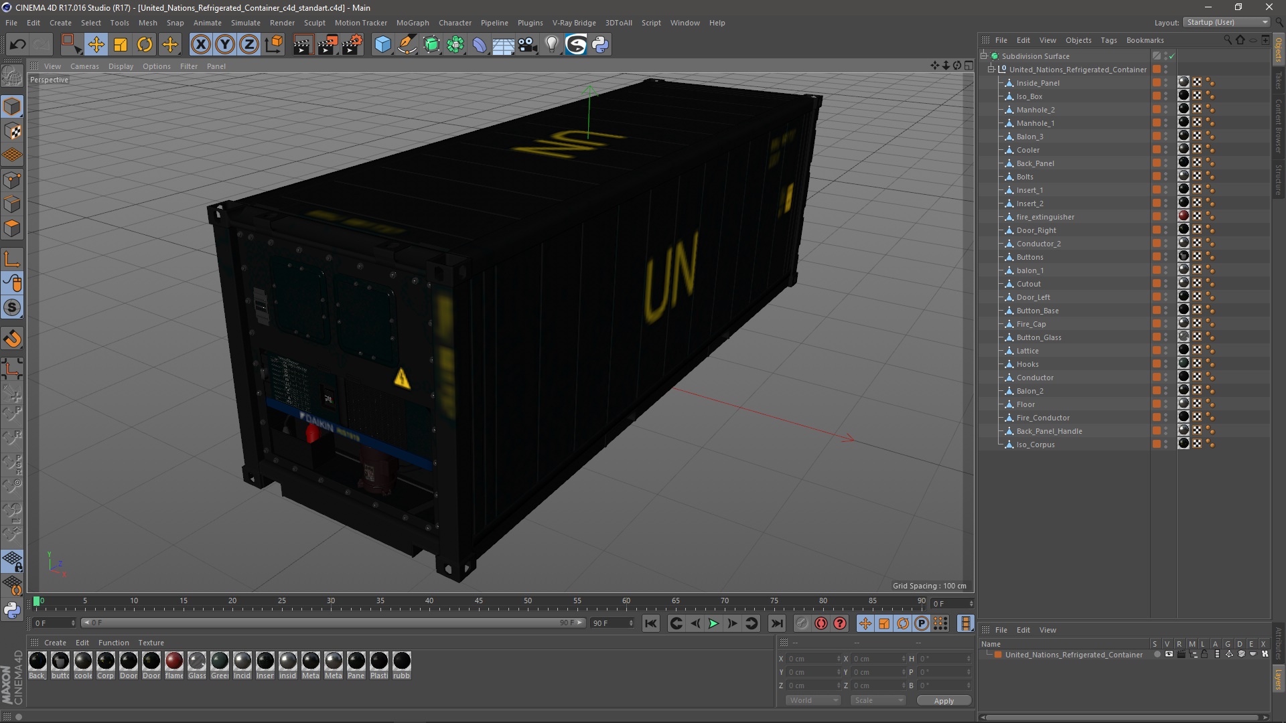Toggle visibility dots for Floor object
This screenshot has width=1286, height=723.
(1166, 404)
